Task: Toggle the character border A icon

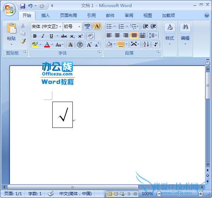Action: pos(97,26)
